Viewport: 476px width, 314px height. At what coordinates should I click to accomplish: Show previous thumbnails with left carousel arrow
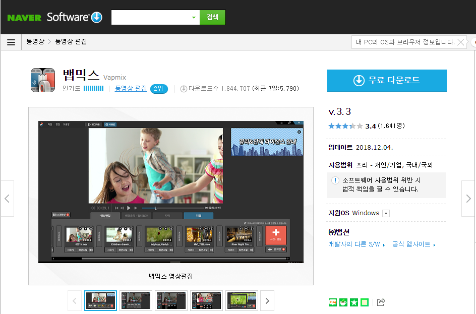click(x=75, y=301)
